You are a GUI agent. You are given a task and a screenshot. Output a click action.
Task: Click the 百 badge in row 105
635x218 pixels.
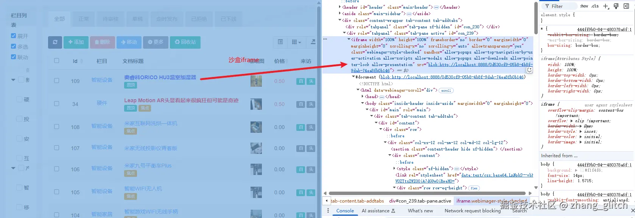301,192
